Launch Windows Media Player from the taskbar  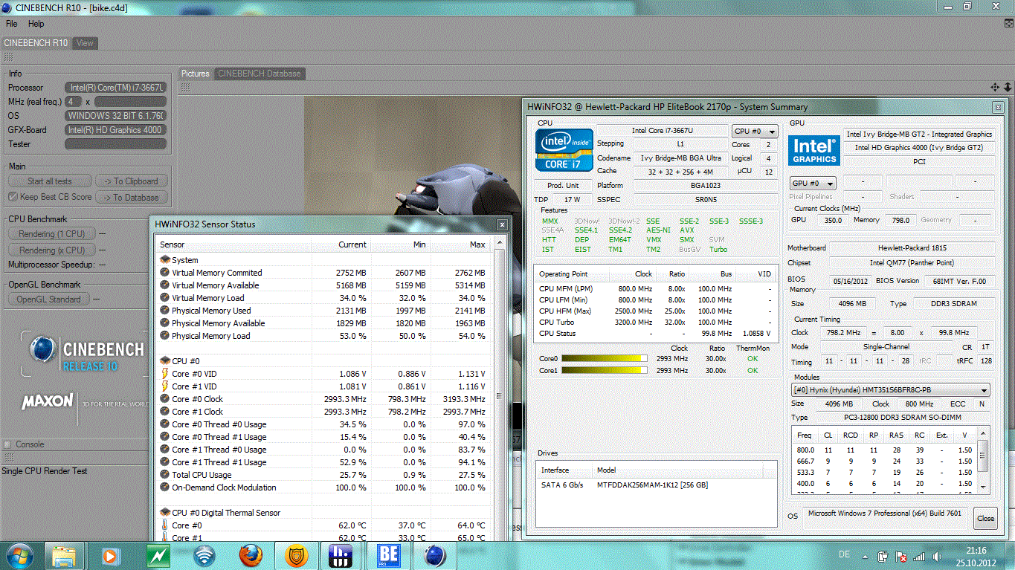pyautogui.click(x=109, y=555)
